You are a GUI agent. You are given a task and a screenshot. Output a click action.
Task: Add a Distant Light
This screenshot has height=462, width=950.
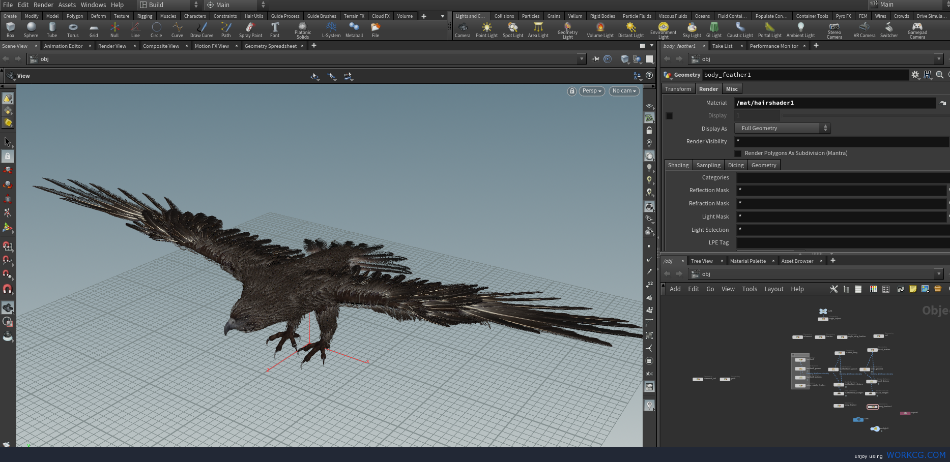[x=631, y=30]
